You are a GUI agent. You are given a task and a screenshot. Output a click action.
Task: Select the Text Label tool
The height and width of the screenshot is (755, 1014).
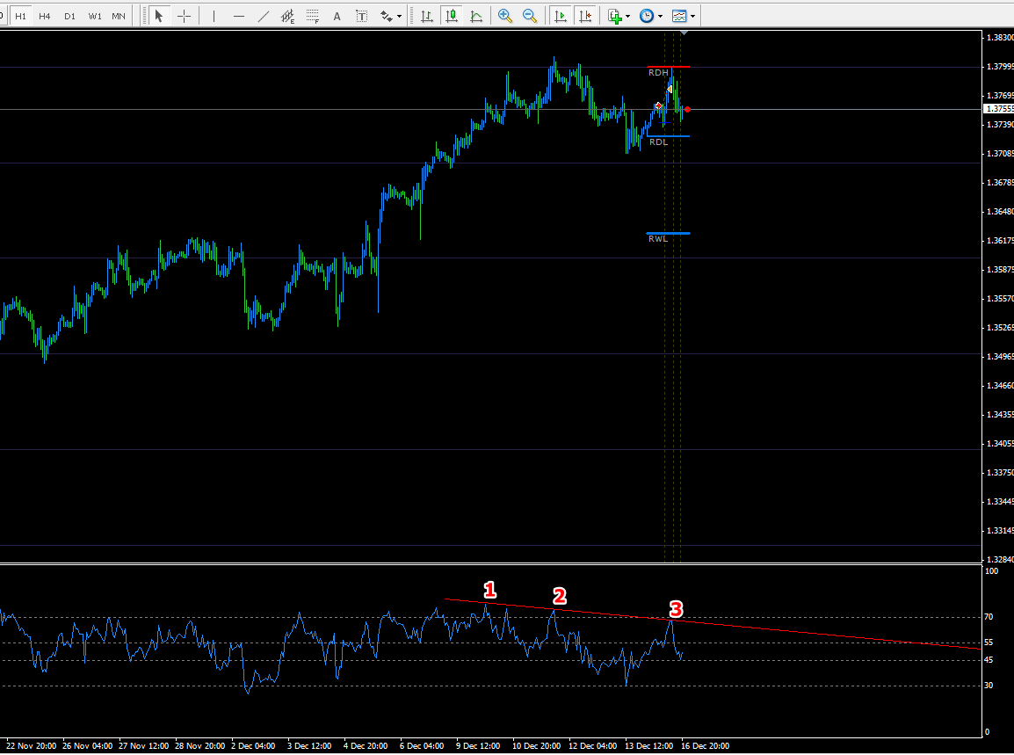pos(361,16)
